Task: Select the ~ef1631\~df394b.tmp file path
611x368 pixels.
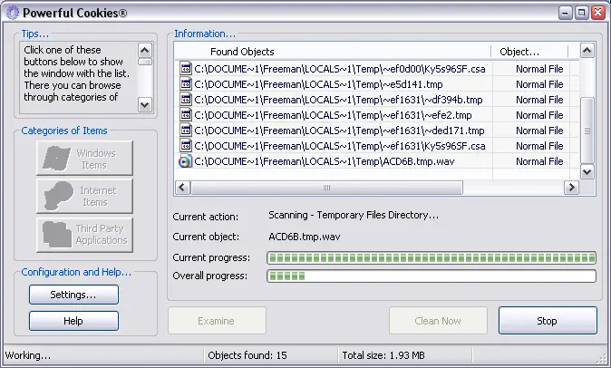Action: coord(338,100)
